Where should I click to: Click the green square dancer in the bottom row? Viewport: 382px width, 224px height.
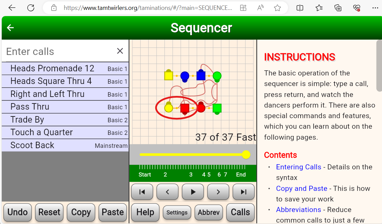217,109
